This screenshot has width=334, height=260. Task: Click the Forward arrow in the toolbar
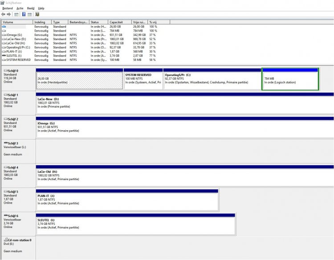click(9, 14)
